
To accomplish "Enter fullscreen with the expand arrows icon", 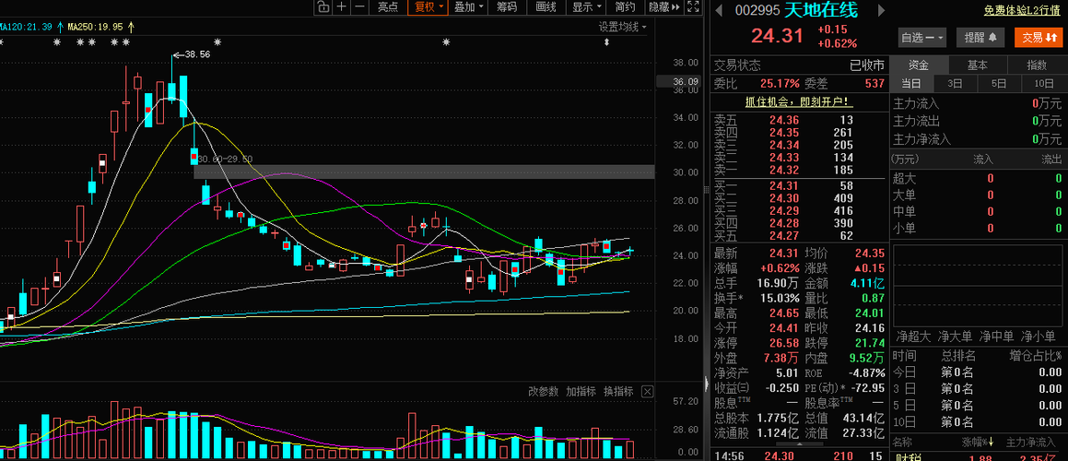I will coord(693,6).
